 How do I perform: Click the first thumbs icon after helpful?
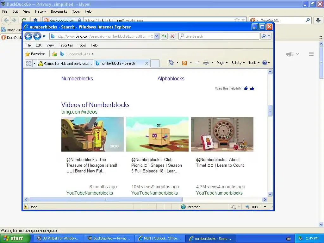click(x=246, y=89)
